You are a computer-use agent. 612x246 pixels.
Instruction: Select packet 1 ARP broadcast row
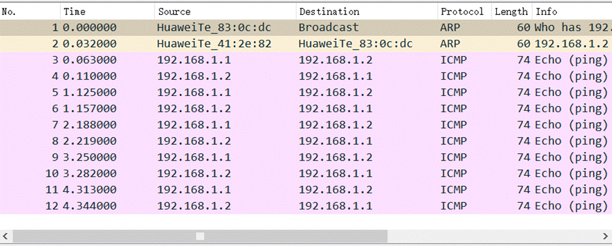tap(306, 27)
